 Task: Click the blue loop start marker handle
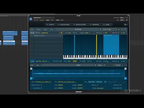(31, 78)
